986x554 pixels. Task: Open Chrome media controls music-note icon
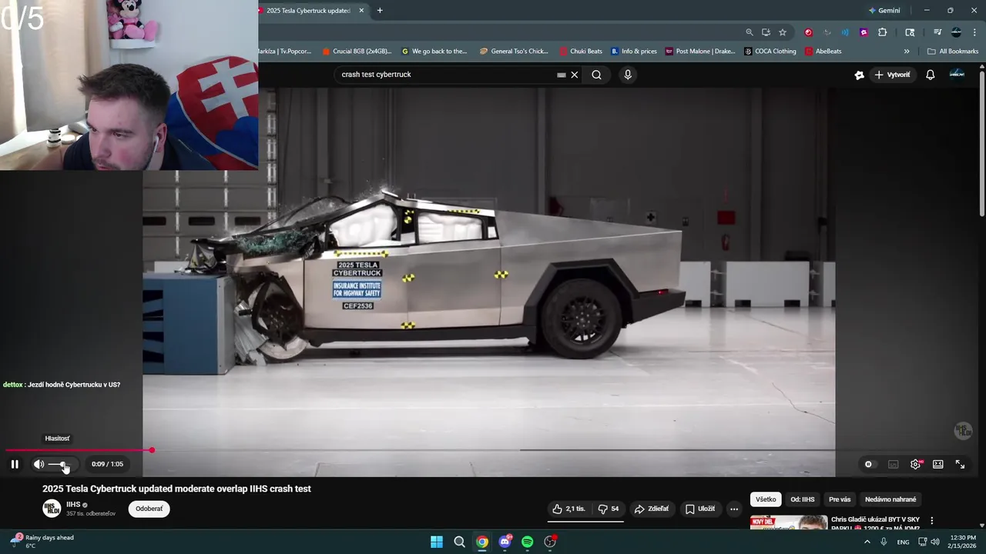tap(937, 32)
